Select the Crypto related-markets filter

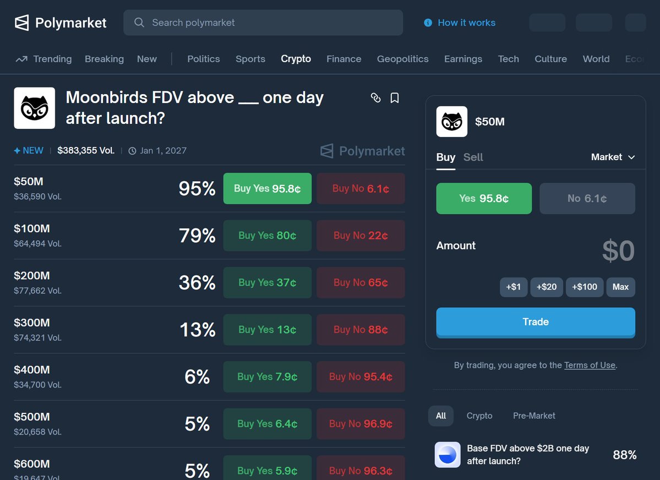[x=479, y=416]
